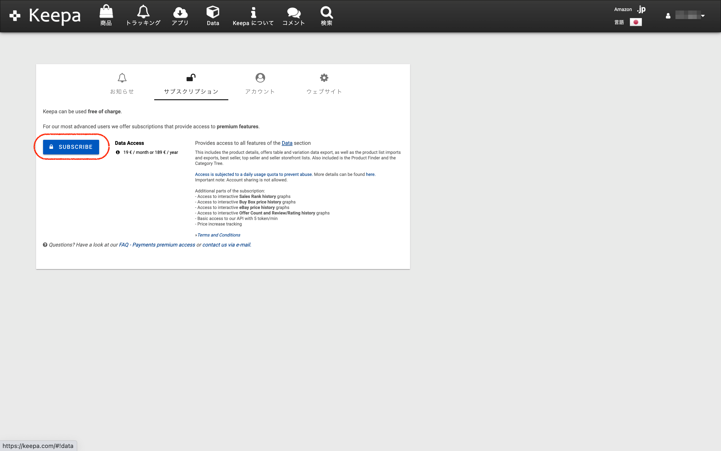Click the pricing info circle icon
The image size is (721, 451).
tap(118, 152)
